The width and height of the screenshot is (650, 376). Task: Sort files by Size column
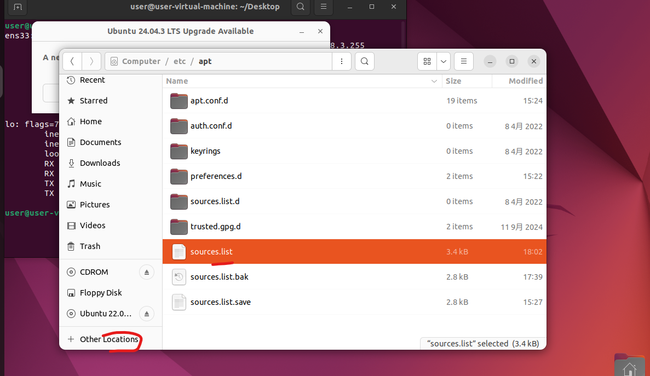pos(467,81)
